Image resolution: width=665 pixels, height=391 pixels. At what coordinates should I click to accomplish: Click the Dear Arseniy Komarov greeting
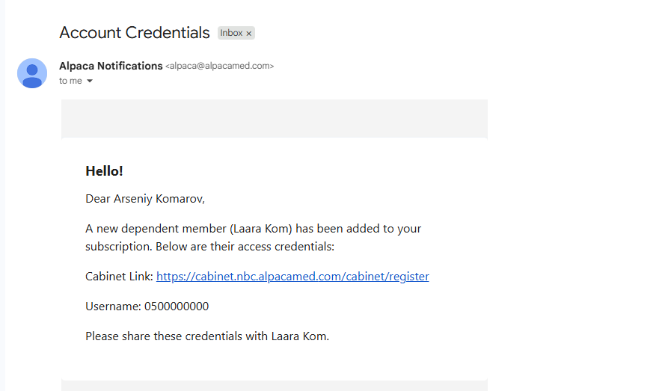[145, 199]
